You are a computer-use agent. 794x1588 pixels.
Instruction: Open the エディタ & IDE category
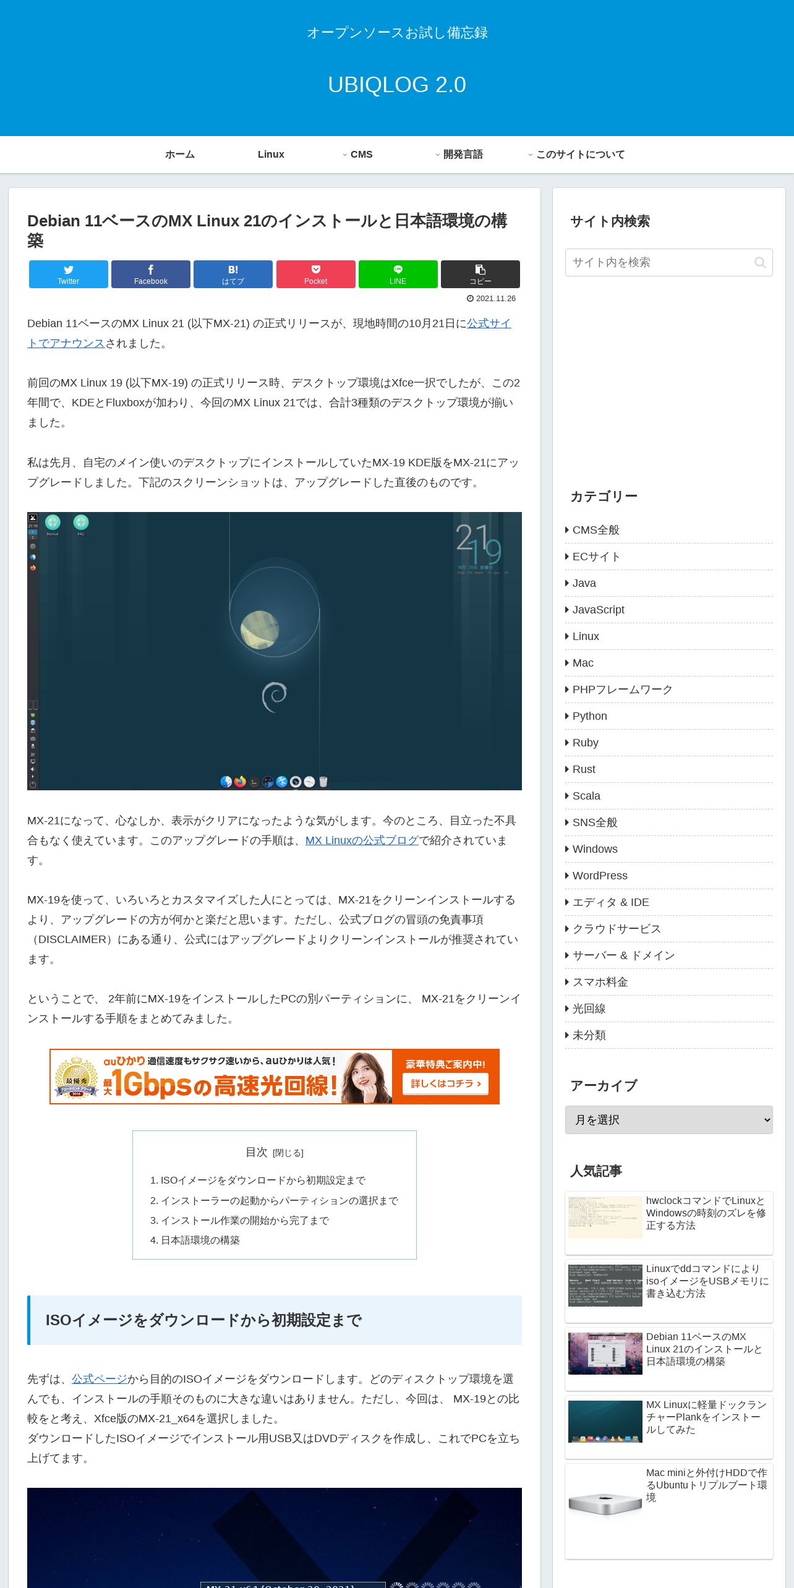669,902
